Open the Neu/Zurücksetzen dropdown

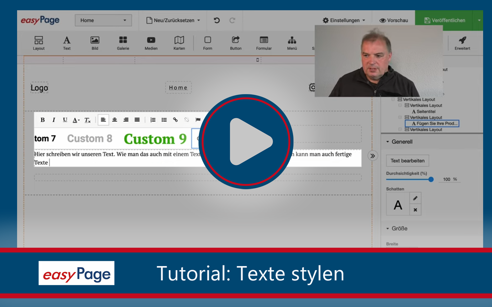tap(173, 20)
